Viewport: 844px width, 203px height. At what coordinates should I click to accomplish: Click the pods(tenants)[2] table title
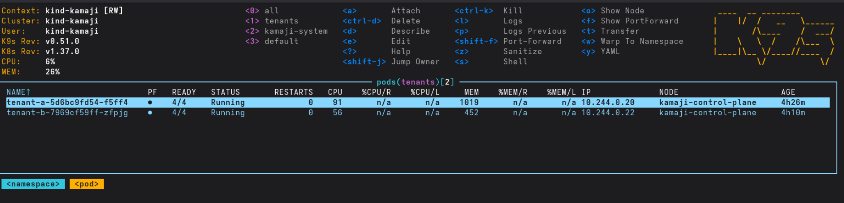[x=415, y=82]
